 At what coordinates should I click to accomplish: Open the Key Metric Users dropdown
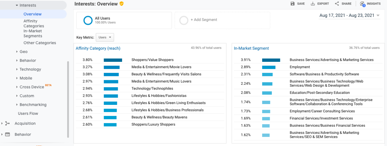point(105,37)
